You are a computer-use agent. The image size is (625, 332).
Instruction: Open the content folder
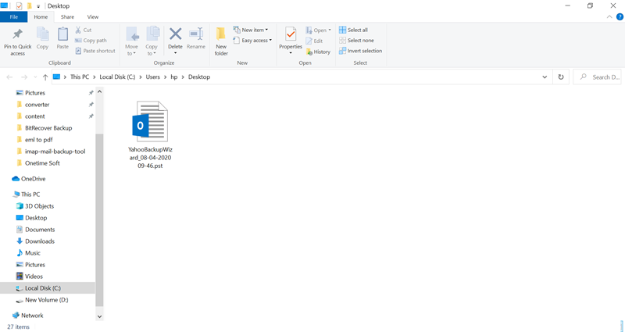tap(35, 116)
